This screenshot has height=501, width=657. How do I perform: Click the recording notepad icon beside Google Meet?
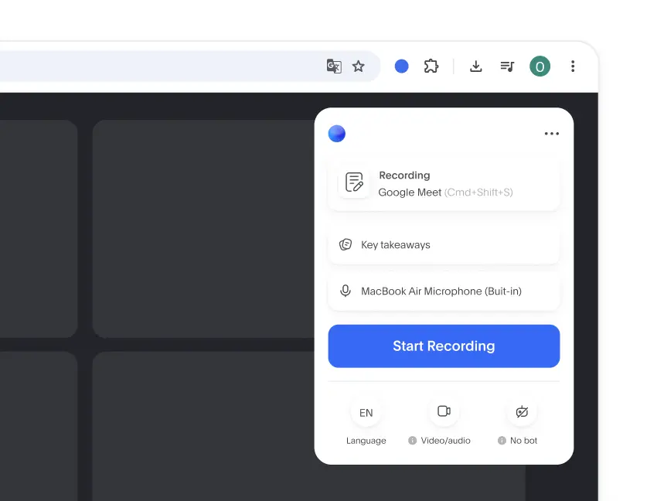[354, 182]
